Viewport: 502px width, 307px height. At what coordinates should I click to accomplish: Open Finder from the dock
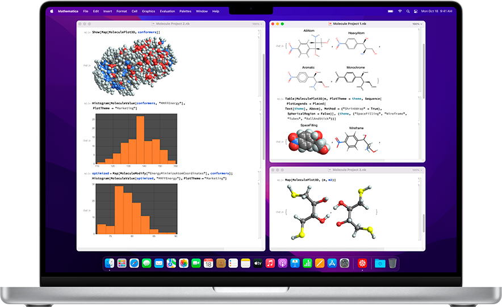pyautogui.click(x=110, y=263)
